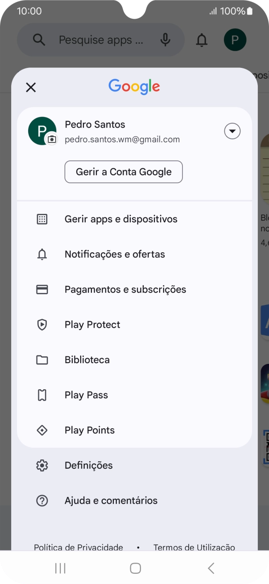The image size is (269, 584).
Task: Open Termos de Utilização
Action: [194, 547]
